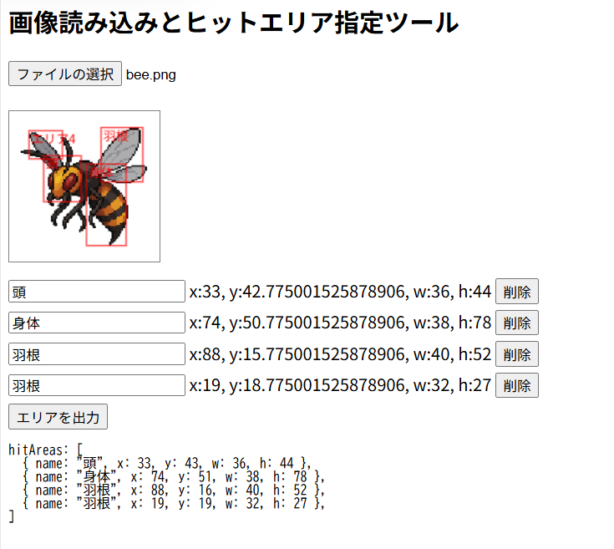
Task: Focus the 羽根 name input in the x:19 row
Action: [96, 385]
